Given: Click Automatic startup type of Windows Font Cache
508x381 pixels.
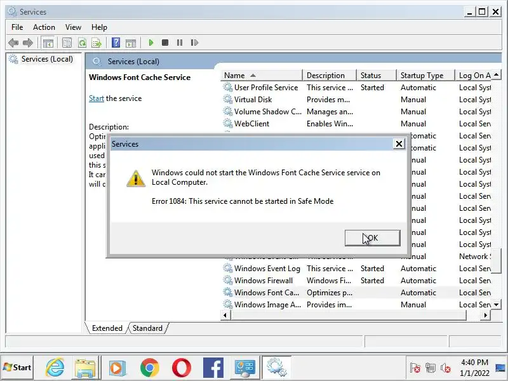Looking at the screenshot, I should point(418,292).
